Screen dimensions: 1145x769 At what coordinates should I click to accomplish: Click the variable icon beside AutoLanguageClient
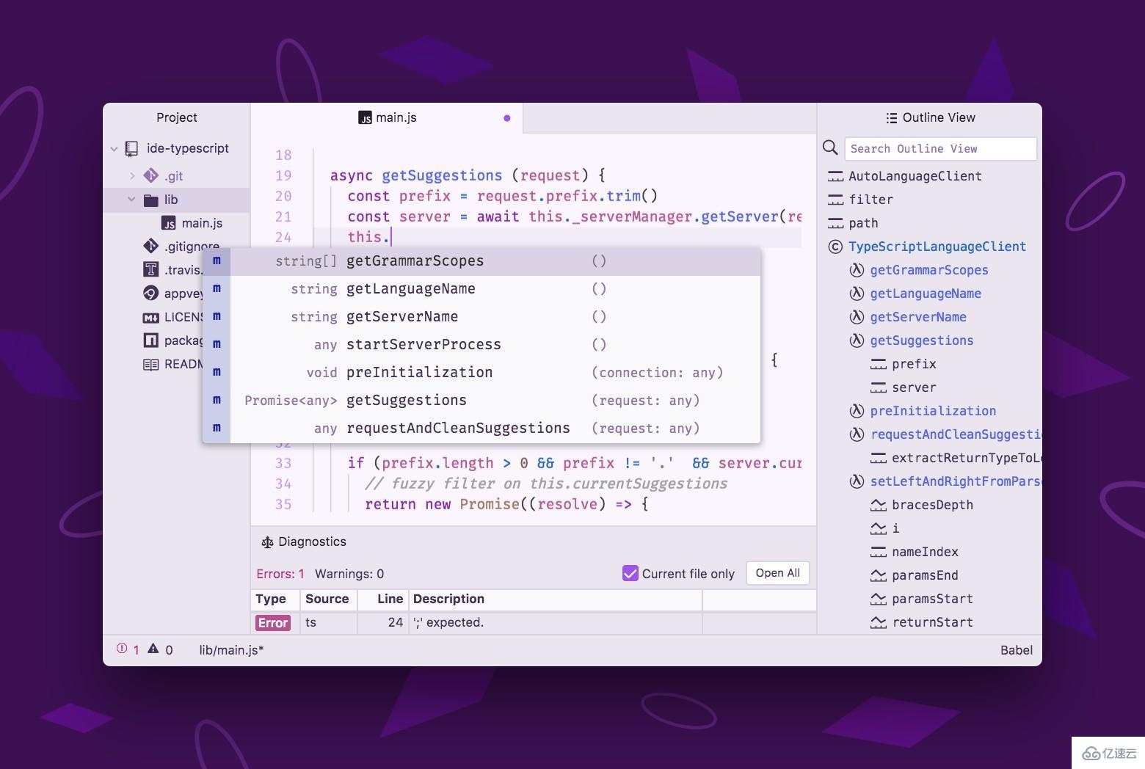[835, 176]
